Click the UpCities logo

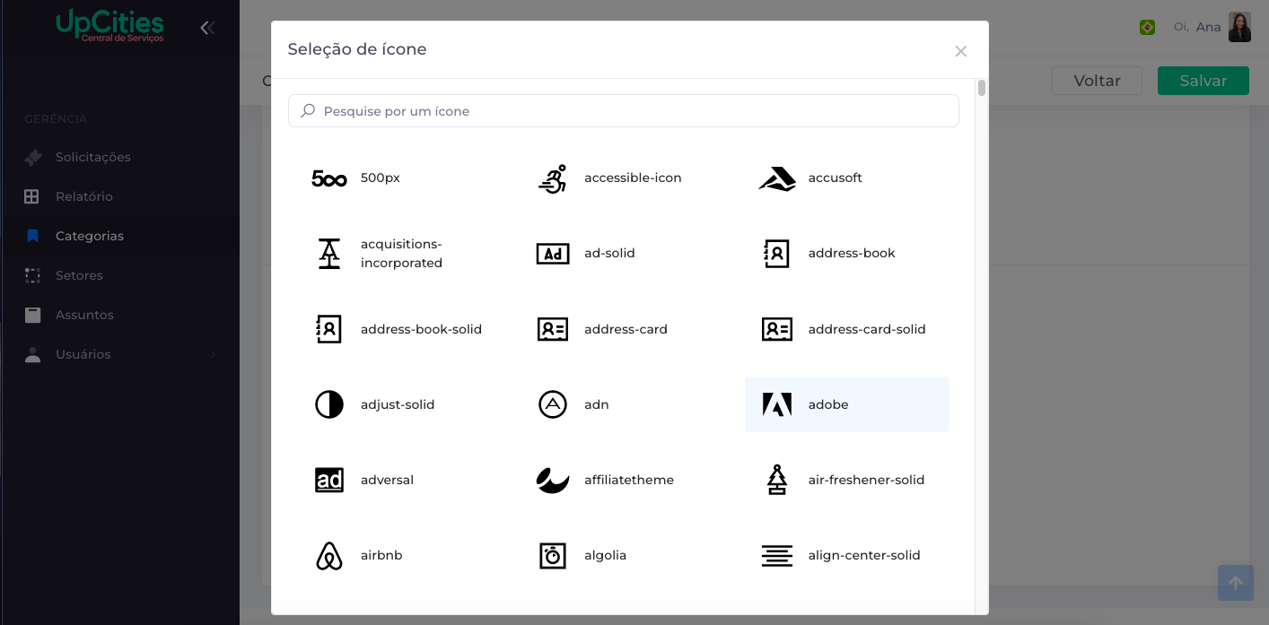coord(109,26)
